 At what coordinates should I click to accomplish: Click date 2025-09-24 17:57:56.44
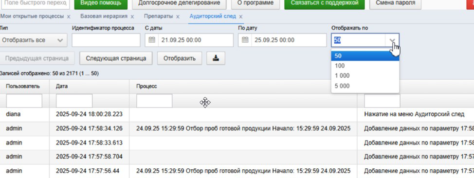[x=88, y=171]
